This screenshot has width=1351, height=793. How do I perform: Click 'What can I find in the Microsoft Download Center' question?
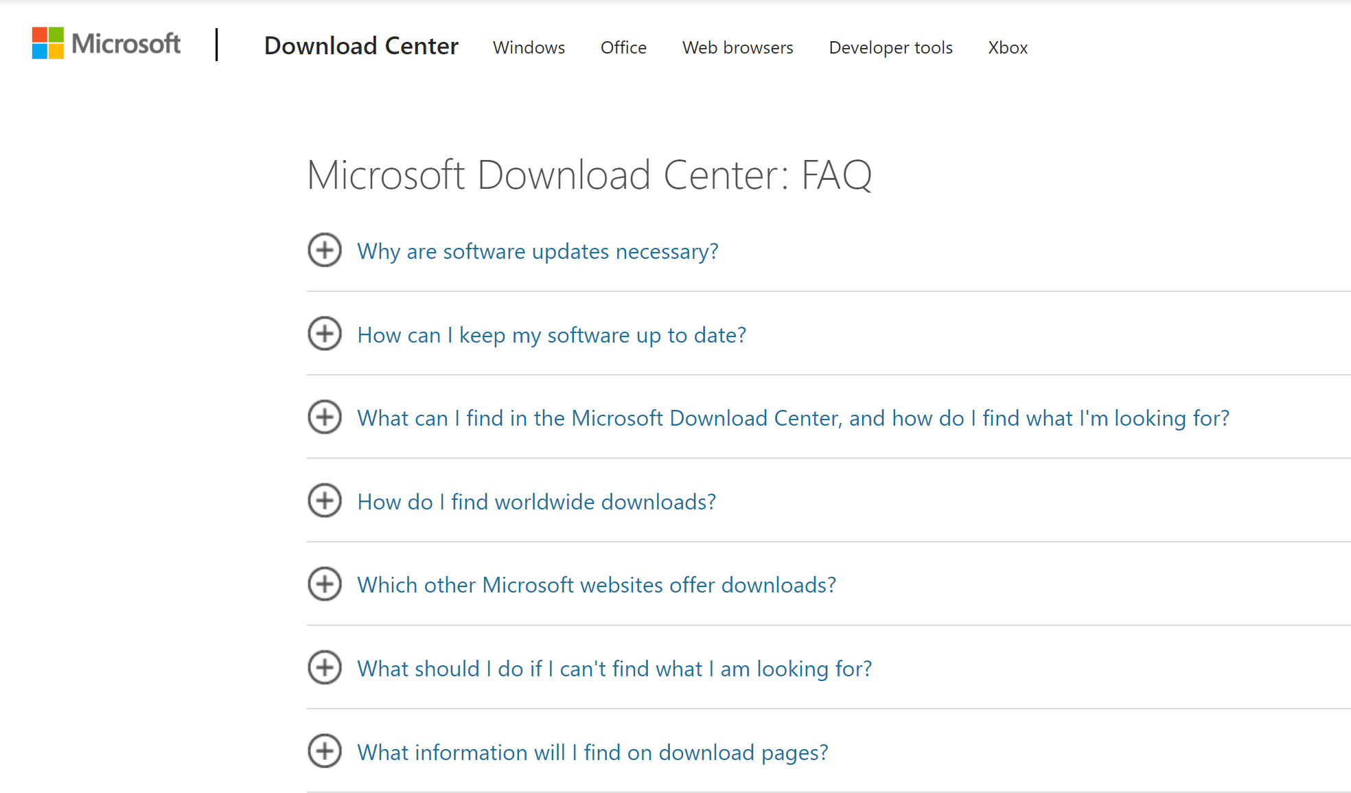tap(793, 418)
